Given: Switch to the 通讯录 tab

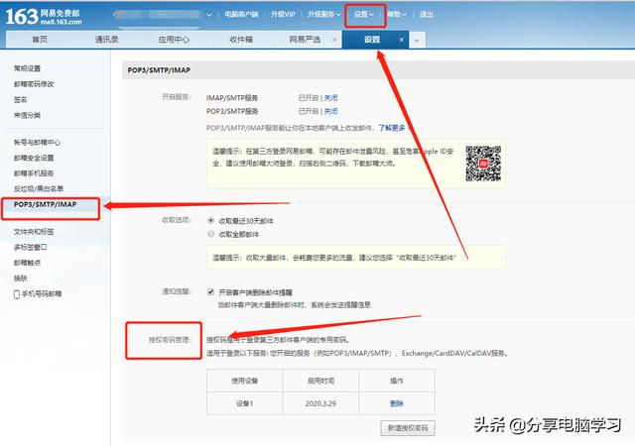Looking at the screenshot, I should pyautogui.click(x=106, y=40).
